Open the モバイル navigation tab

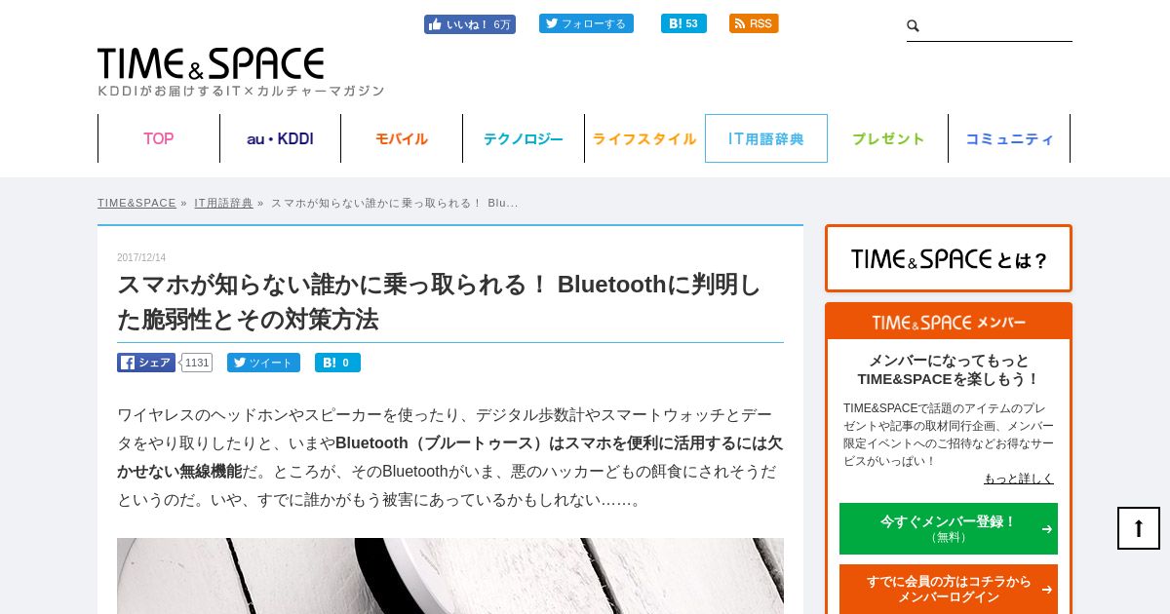click(402, 138)
